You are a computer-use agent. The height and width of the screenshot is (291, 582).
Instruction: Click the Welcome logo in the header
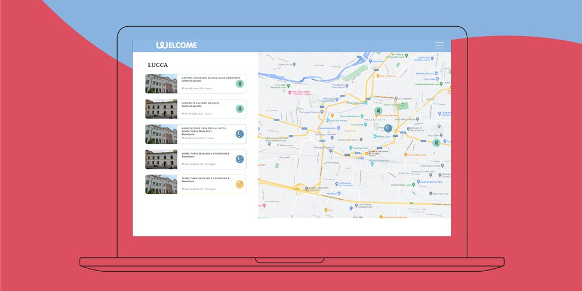[x=176, y=45]
